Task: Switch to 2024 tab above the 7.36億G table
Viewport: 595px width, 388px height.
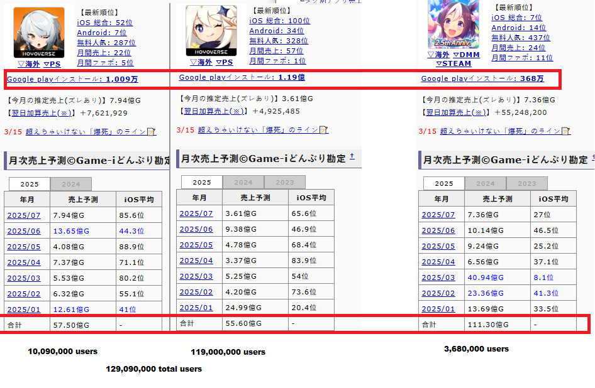Action: [486, 184]
